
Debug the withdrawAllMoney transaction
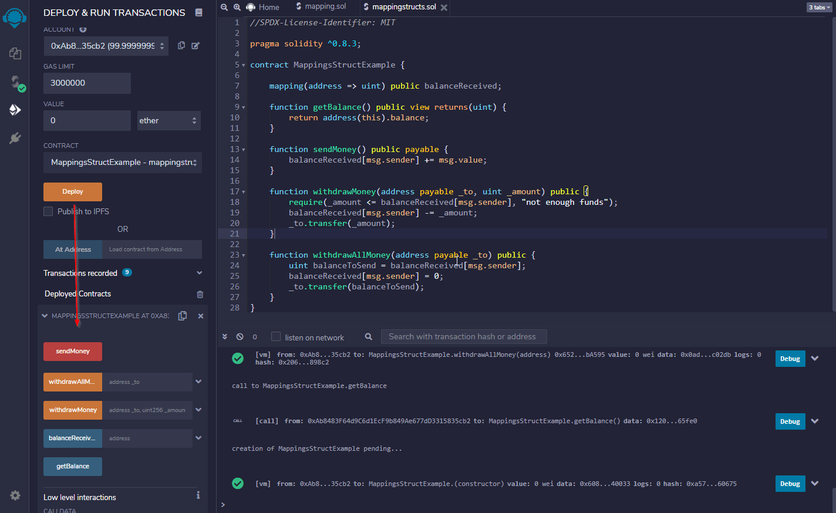coord(790,359)
